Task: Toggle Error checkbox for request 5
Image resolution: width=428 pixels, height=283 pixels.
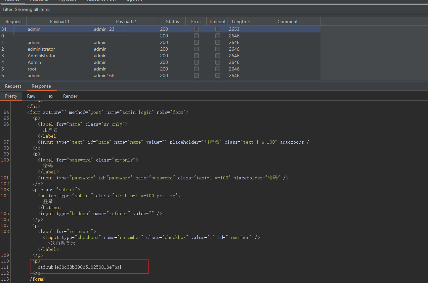Action: point(196,69)
